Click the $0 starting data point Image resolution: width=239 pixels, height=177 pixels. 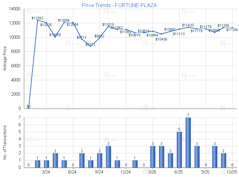pyautogui.click(x=29, y=108)
